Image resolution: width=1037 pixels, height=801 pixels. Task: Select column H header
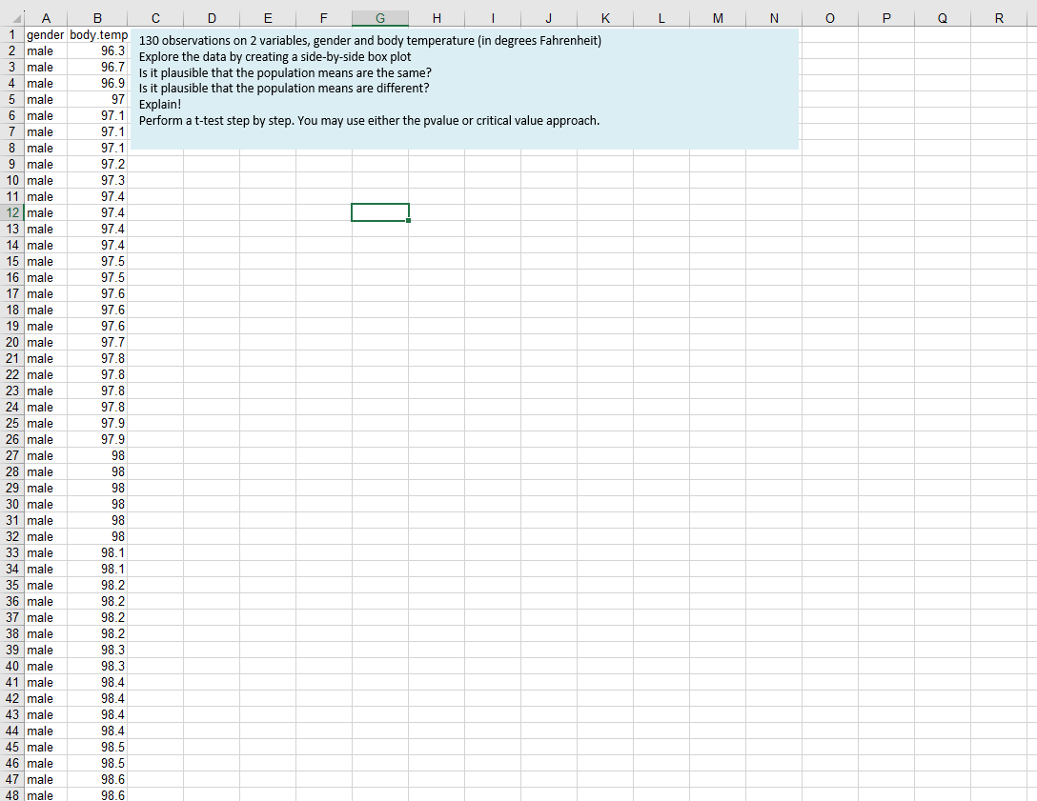pos(437,18)
